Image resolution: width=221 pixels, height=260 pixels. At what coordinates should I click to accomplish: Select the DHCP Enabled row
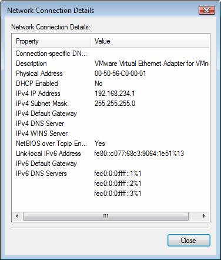point(111,84)
